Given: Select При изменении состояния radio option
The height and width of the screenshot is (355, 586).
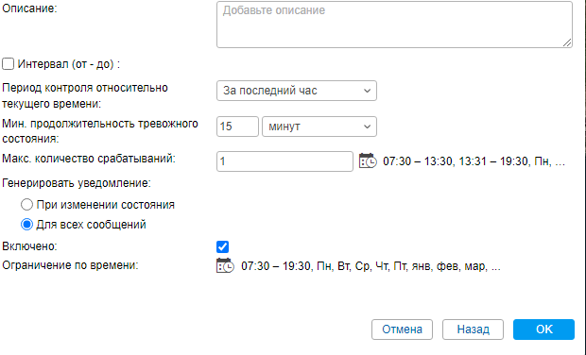Looking at the screenshot, I should pos(26,205).
